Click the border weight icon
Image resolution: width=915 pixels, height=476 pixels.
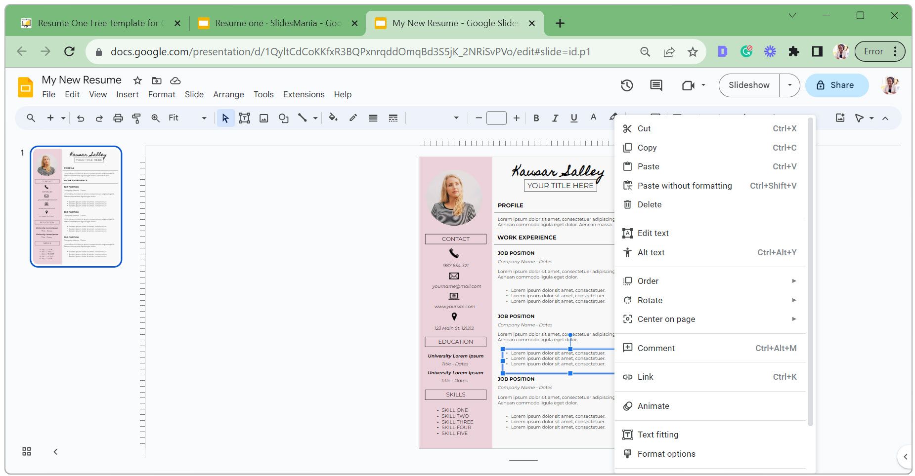tap(373, 118)
